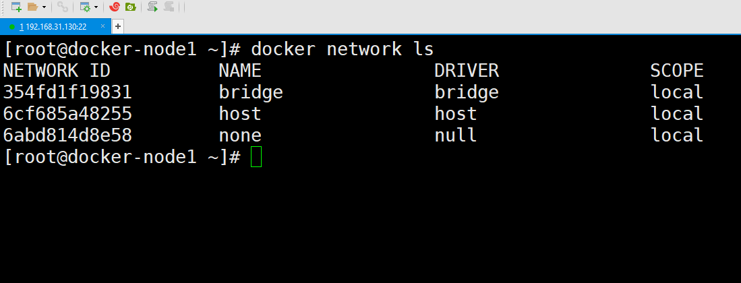
Task: Select the 192.168.31.130:22 session tab
Action: pyautogui.click(x=53, y=26)
